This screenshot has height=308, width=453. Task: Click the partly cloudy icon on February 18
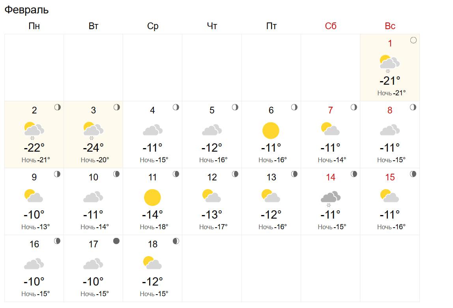pyautogui.click(x=152, y=263)
